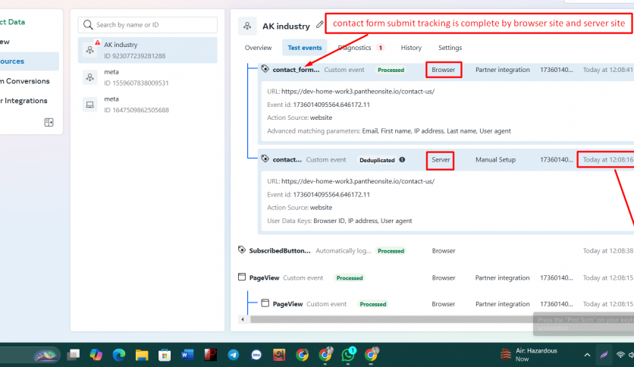Click Processed status on SubscribedButton event
Viewport: 634px width, 367px height.
[391, 251]
